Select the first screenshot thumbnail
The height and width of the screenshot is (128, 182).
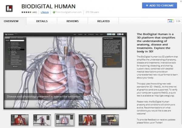point(20,120)
